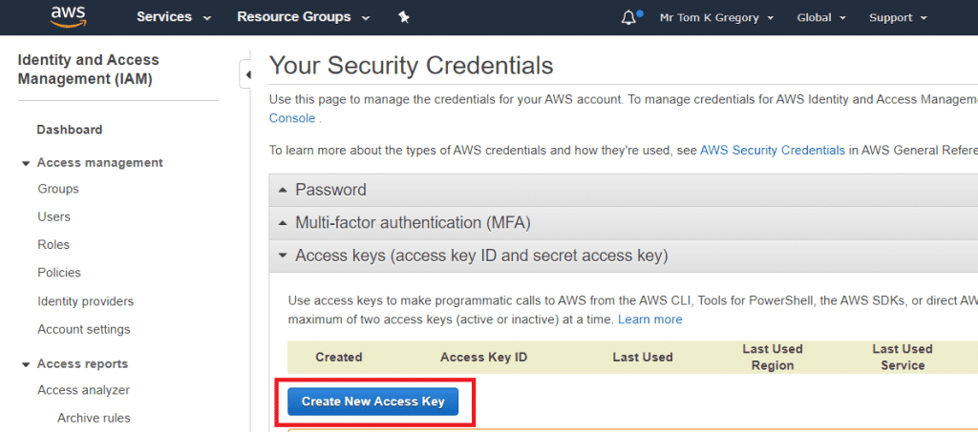Open the Support dropdown menu
Image resolution: width=978 pixels, height=432 pixels.
tap(897, 17)
